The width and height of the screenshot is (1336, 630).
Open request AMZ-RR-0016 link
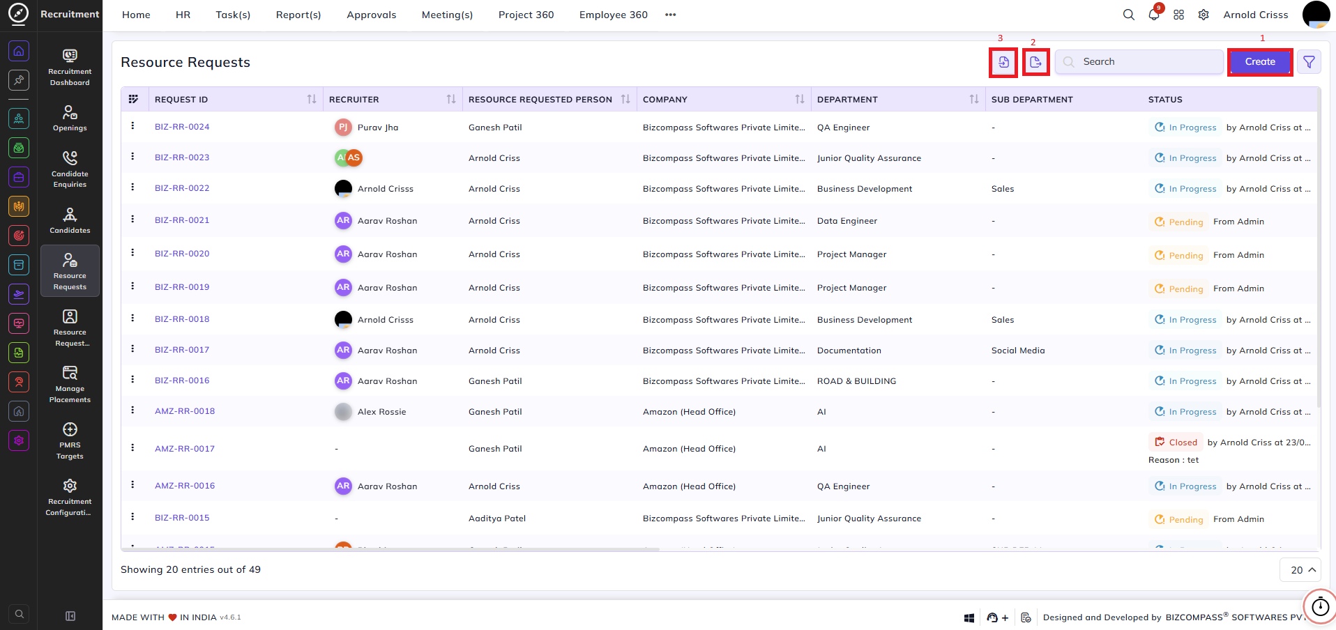(185, 486)
